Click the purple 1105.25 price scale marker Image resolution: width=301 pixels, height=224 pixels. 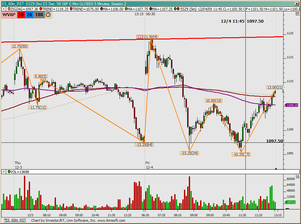pyautogui.click(x=292, y=105)
